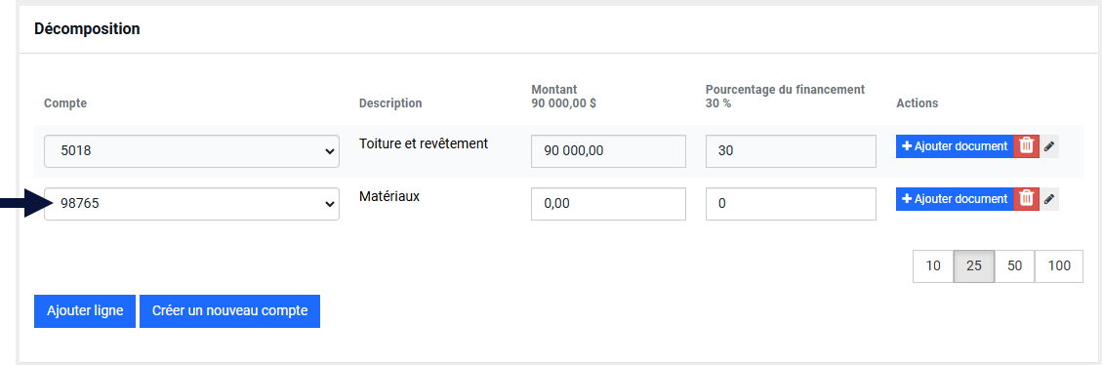Screen dimensions: 1102x365
Task: Delete the Matériaux row with the trash icon
Action: [1026, 199]
